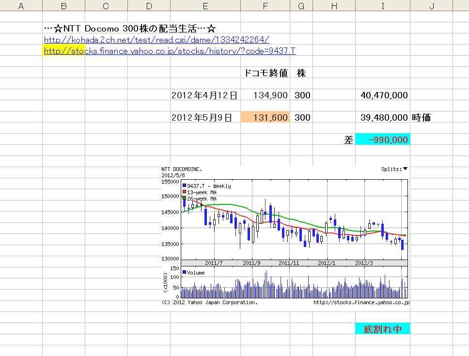The image size is (469, 356).
Task: Select column D header
Action: point(149,6)
